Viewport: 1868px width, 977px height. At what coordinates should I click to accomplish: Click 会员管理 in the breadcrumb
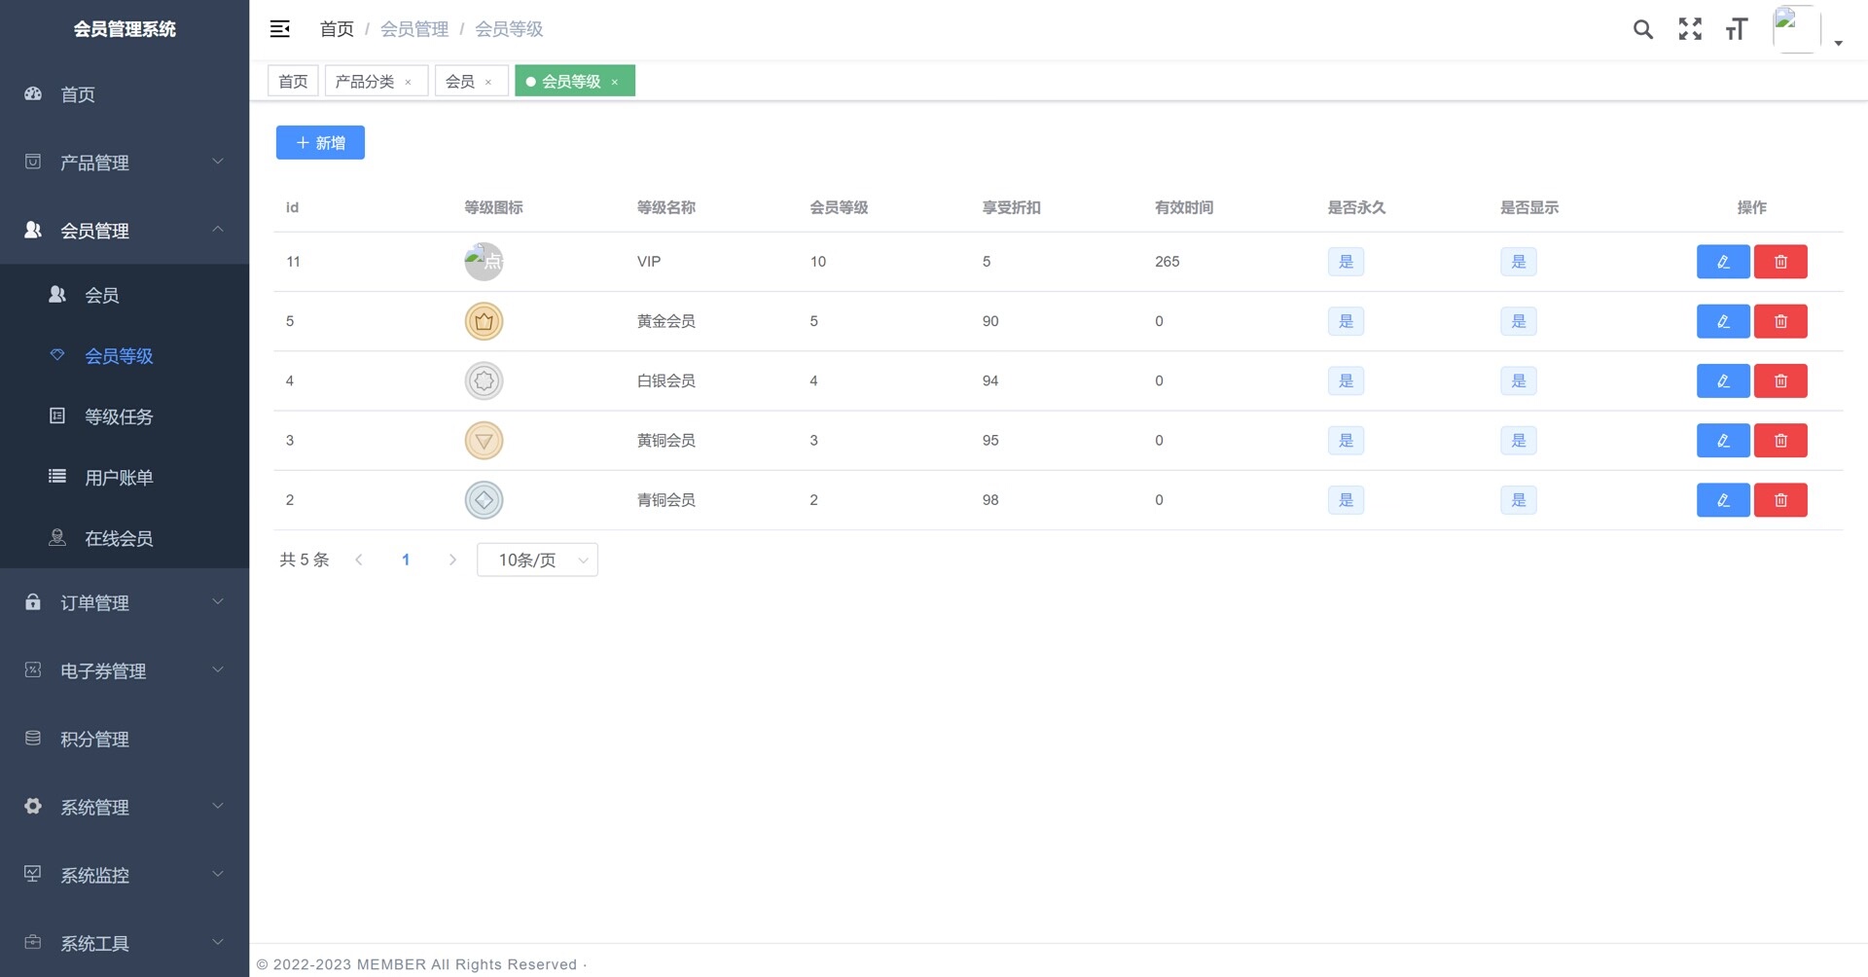click(x=414, y=29)
